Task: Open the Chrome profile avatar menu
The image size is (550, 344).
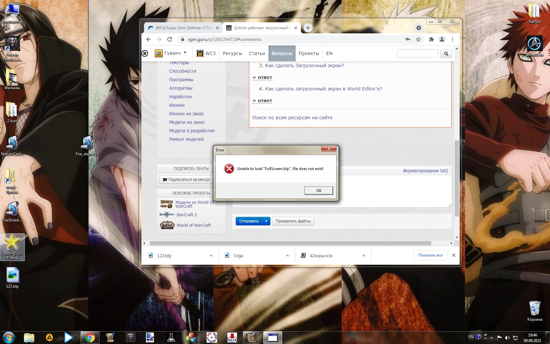Action: [442, 39]
